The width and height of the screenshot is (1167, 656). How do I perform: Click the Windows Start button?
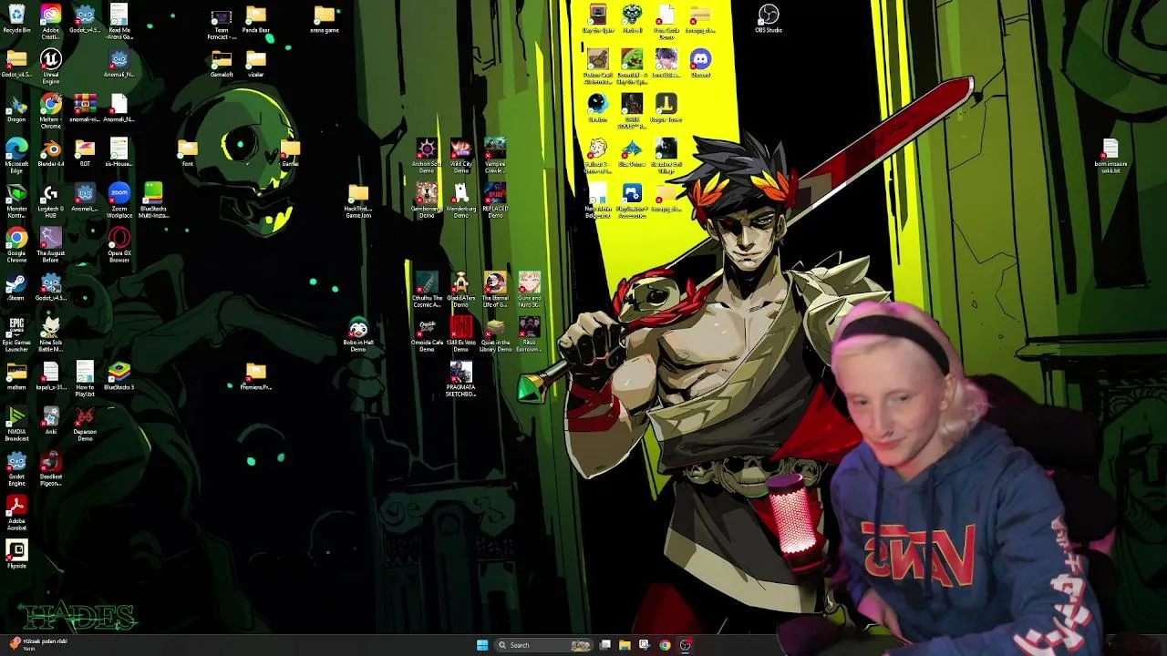pos(482,645)
